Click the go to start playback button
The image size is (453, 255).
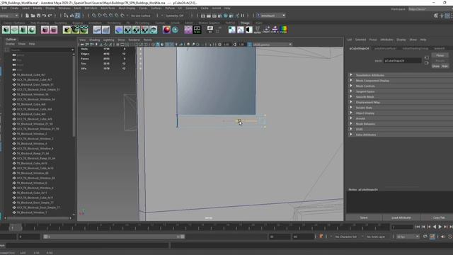pos(418,227)
